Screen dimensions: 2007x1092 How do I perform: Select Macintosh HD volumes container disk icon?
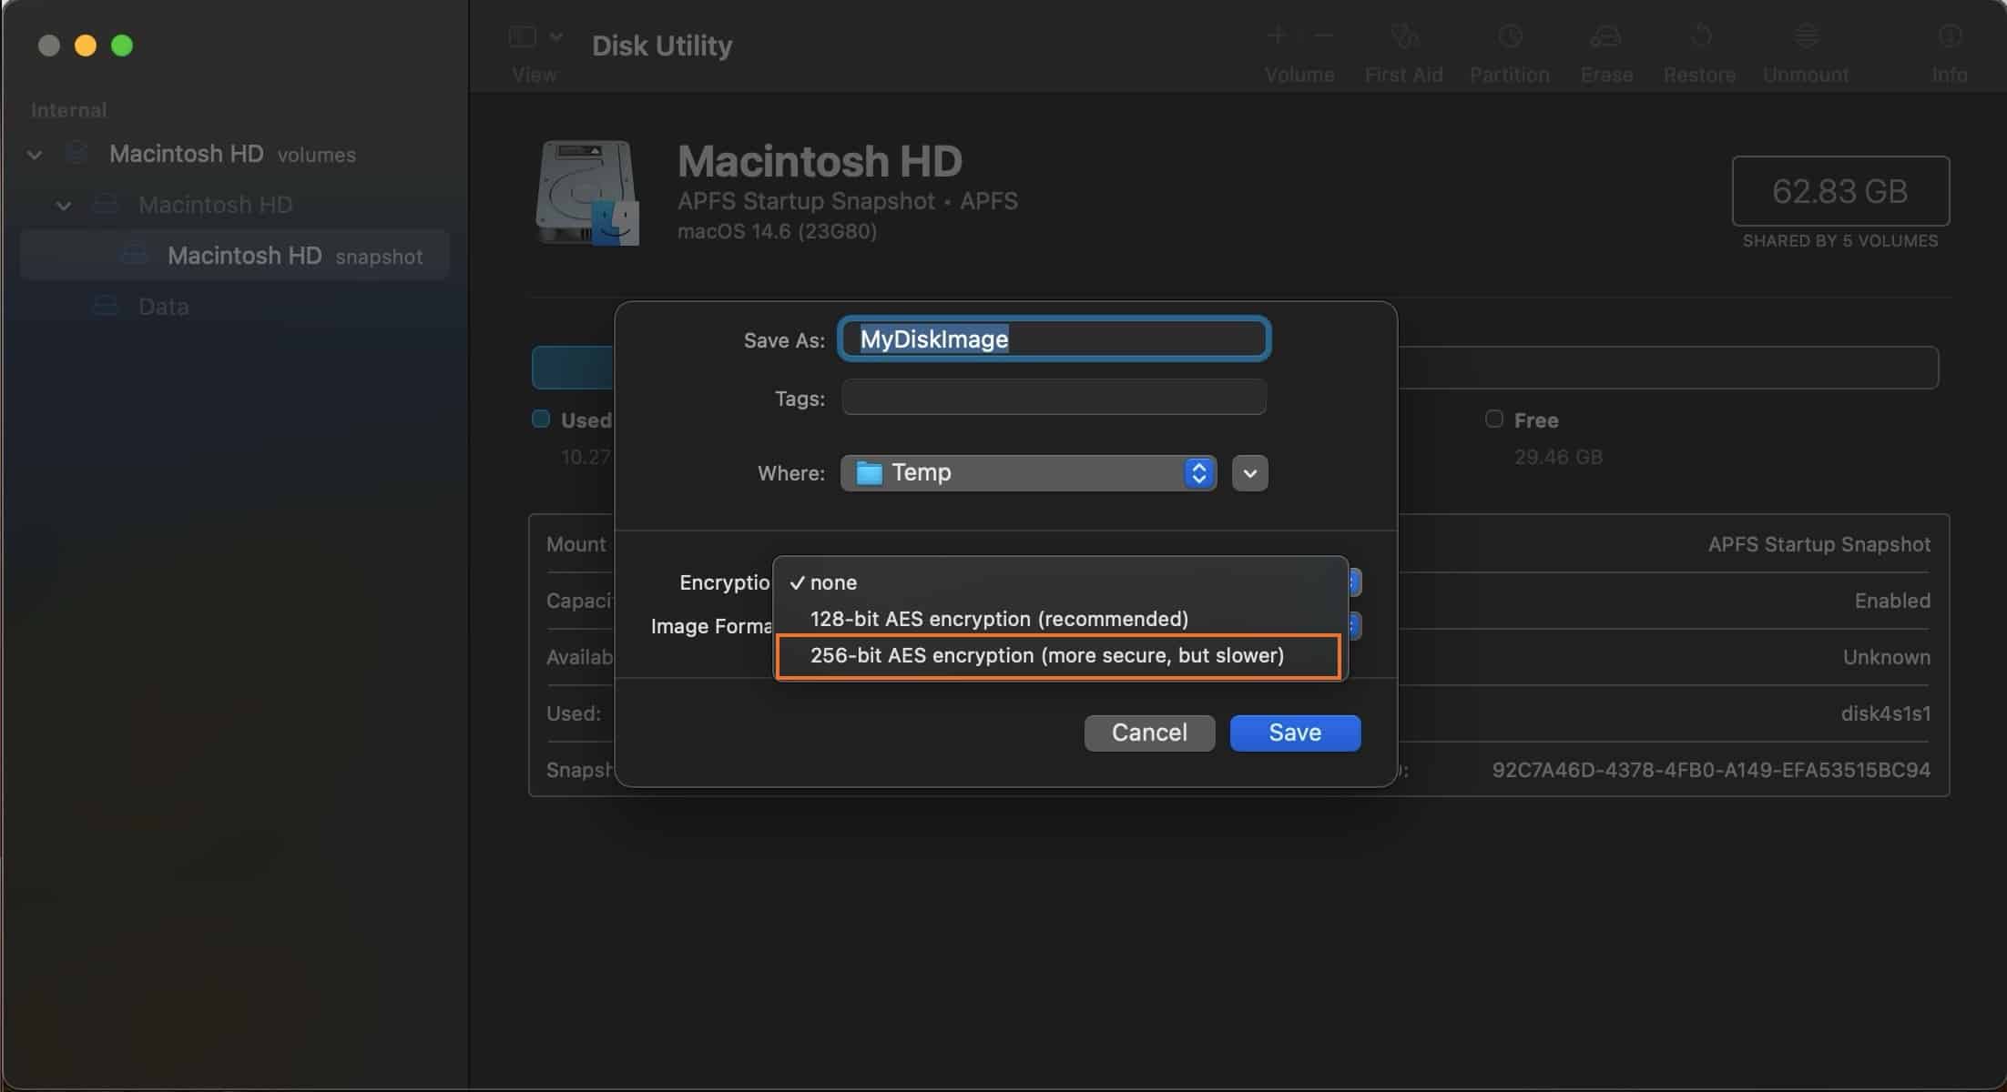[77, 153]
